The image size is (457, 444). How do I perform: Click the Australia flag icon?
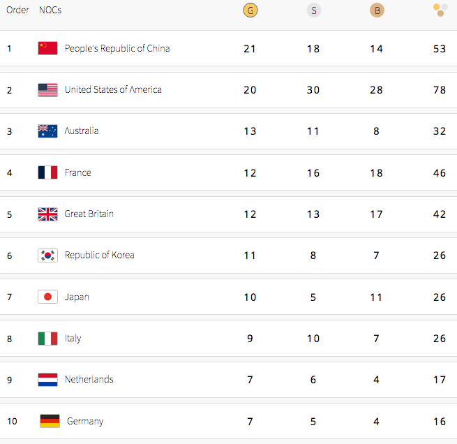[x=47, y=131]
